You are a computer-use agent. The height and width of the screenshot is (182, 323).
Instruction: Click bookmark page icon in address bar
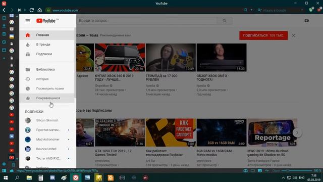coord(246,10)
